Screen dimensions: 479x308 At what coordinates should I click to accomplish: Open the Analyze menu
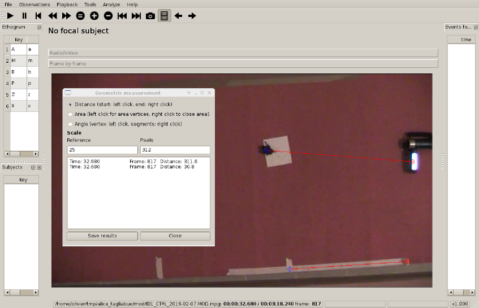click(x=111, y=5)
